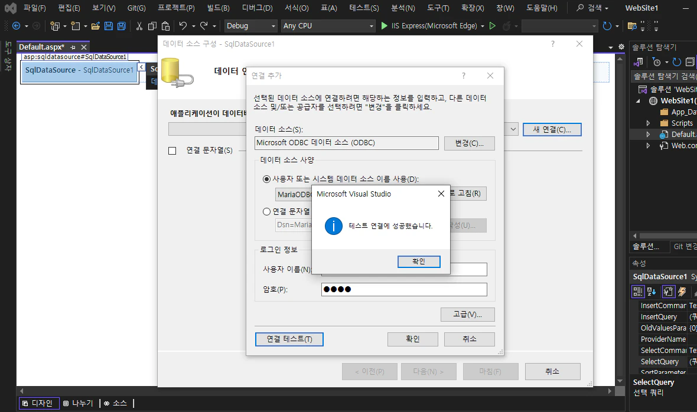The height and width of the screenshot is (412, 697).
Task: Click the Solution Explorer refresh icon
Action: (x=676, y=62)
